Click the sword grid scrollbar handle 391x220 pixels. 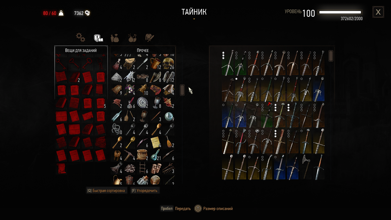click(x=331, y=56)
